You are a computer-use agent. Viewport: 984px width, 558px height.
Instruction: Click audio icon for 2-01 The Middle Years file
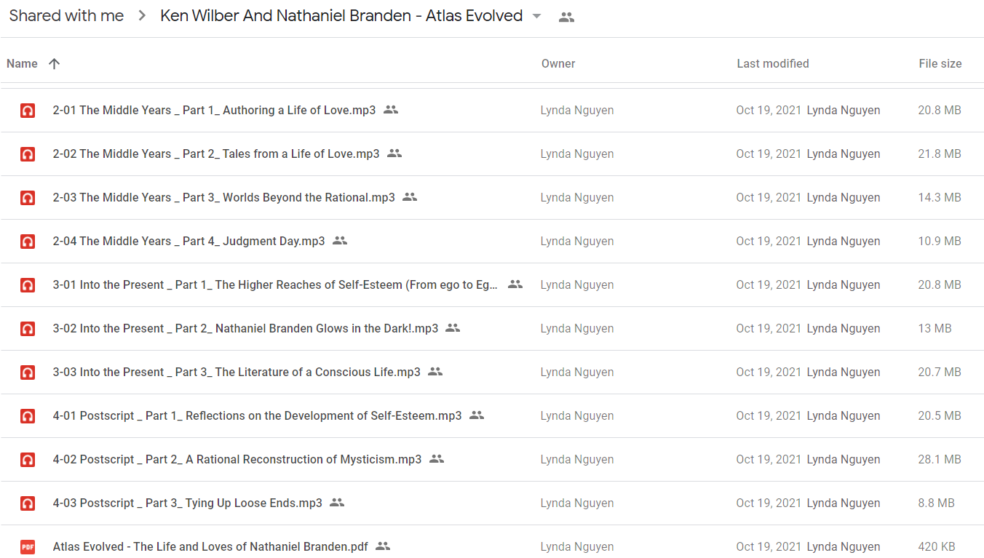pyautogui.click(x=28, y=111)
